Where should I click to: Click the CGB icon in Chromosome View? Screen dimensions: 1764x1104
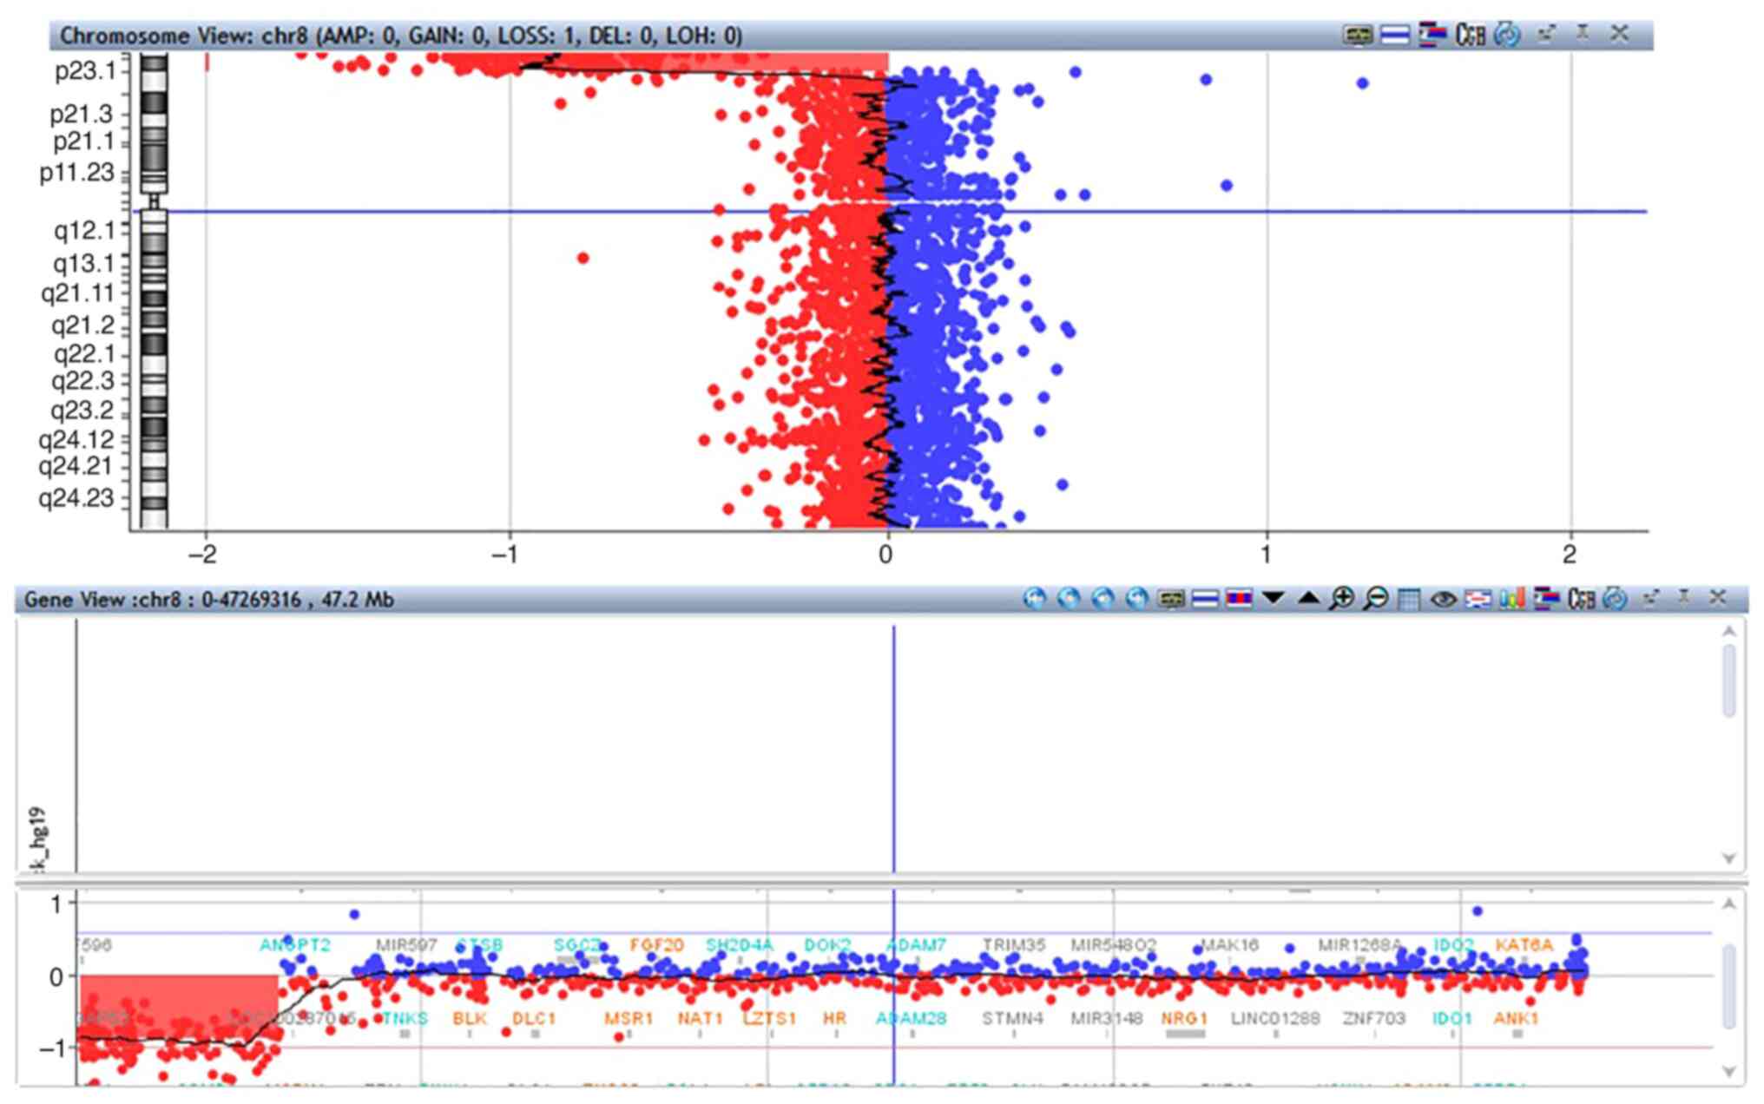tap(1471, 35)
